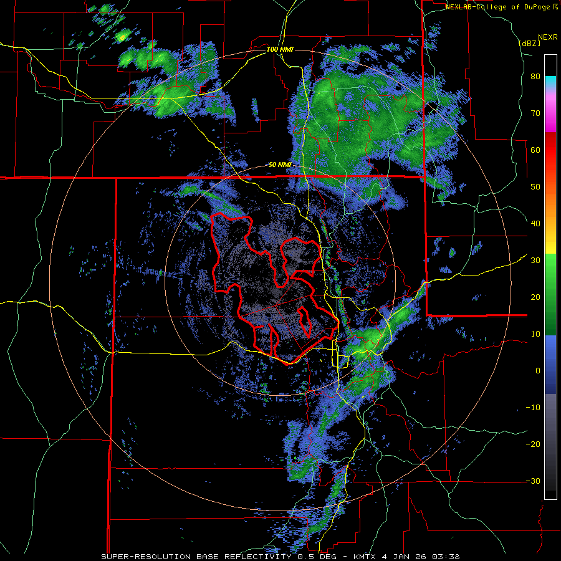
Task: Click the orange band of the reflectivity color bar
Action: click(550, 205)
